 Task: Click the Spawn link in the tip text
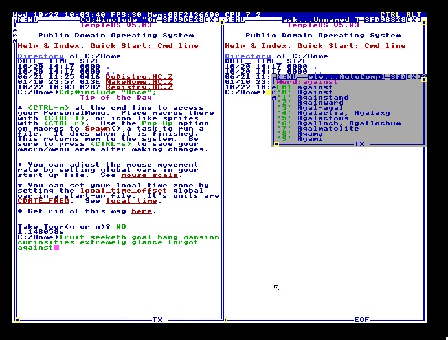point(98,129)
